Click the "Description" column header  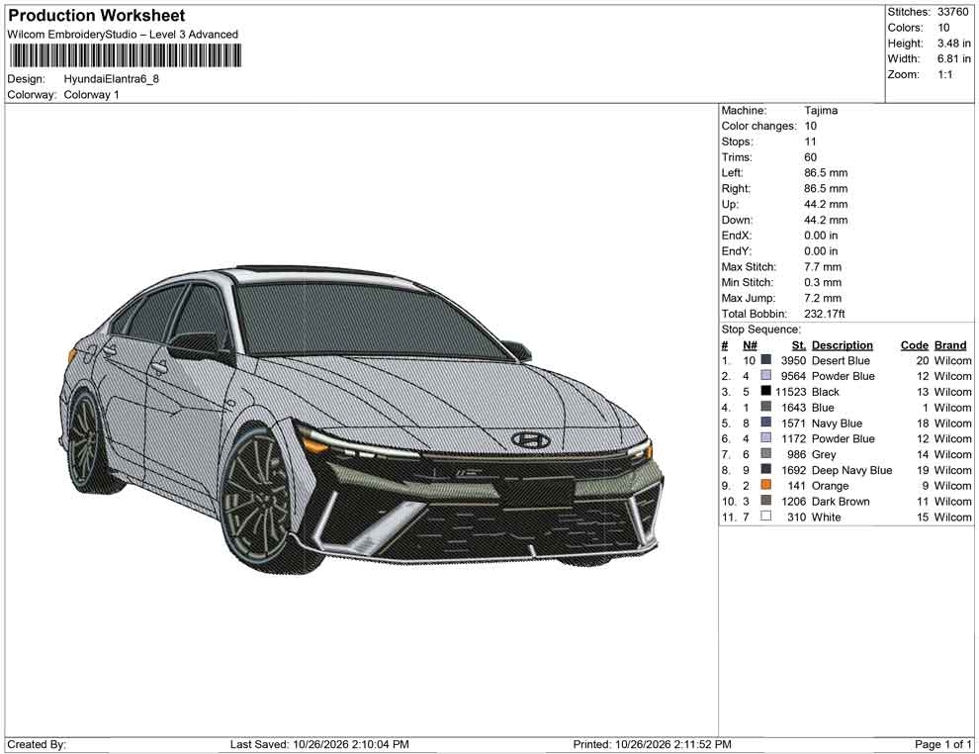(843, 345)
